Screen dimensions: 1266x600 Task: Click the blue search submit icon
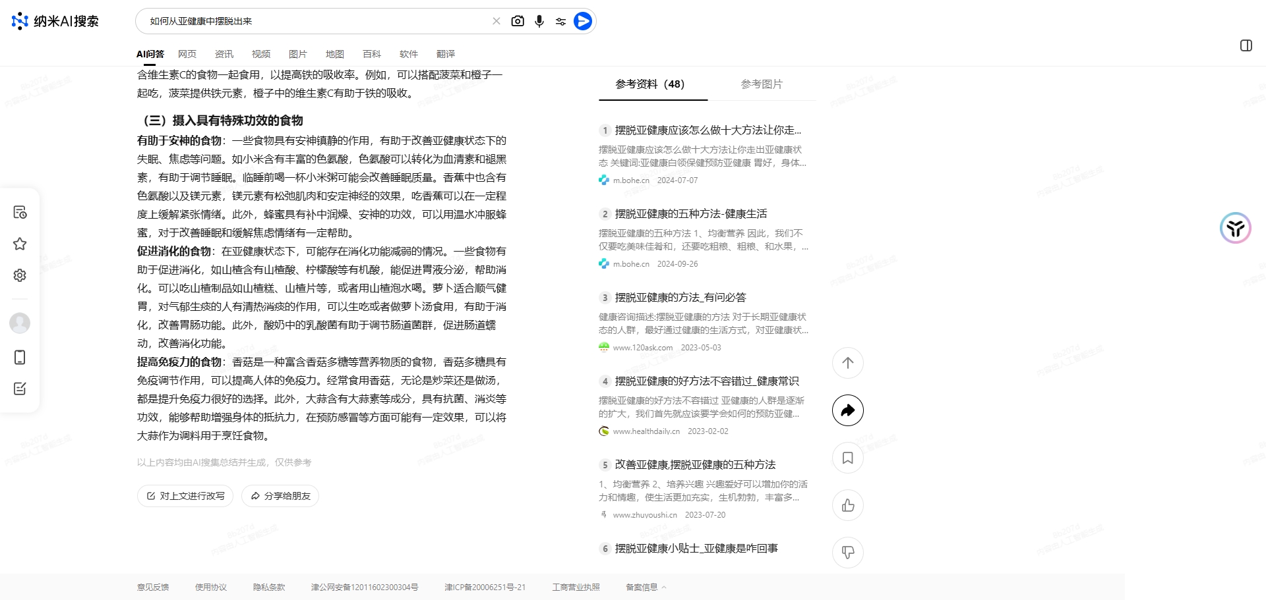coord(583,20)
